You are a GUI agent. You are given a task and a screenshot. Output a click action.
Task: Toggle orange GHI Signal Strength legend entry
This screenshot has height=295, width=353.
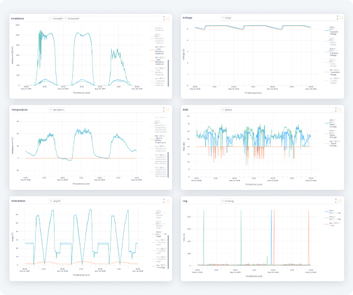coord(332,143)
